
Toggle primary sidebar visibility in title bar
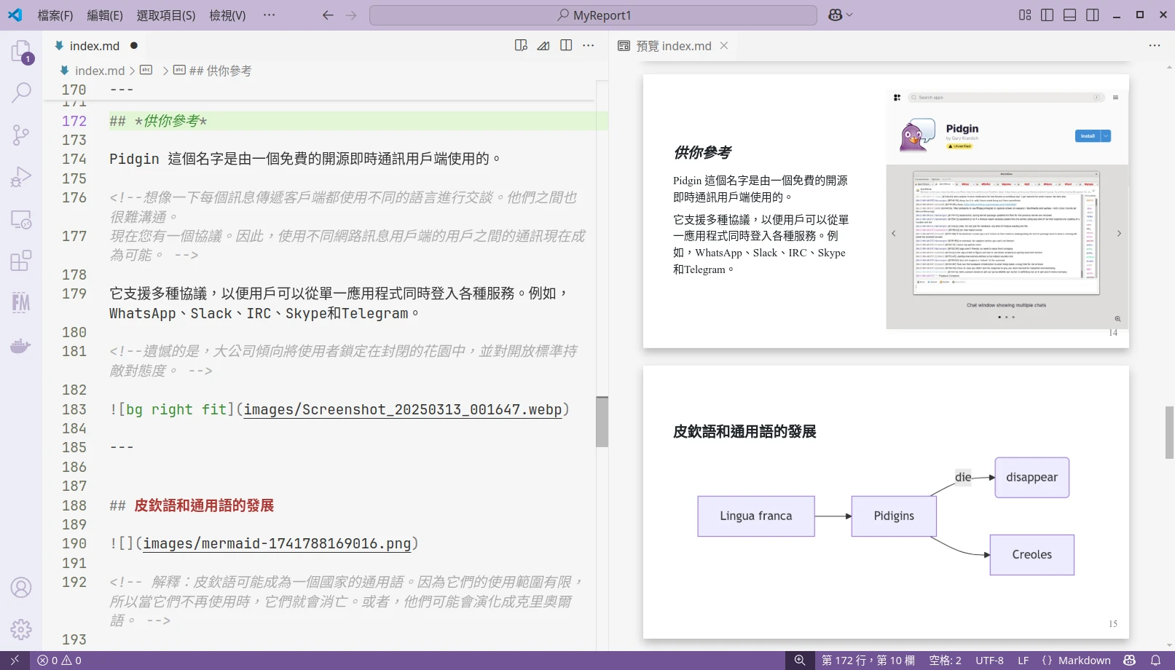1047,15
